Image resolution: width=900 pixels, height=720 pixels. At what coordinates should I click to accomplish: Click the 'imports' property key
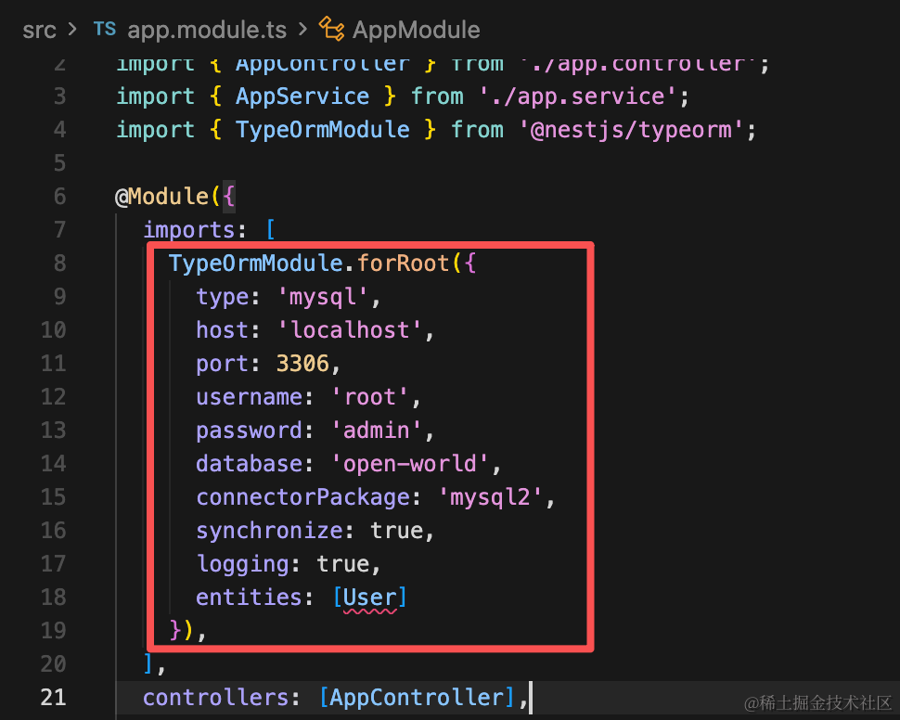(189, 230)
